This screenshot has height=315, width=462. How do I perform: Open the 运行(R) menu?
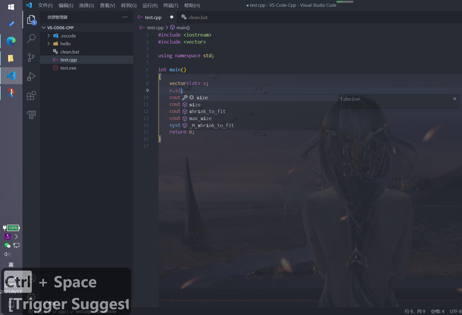(150, 5)
